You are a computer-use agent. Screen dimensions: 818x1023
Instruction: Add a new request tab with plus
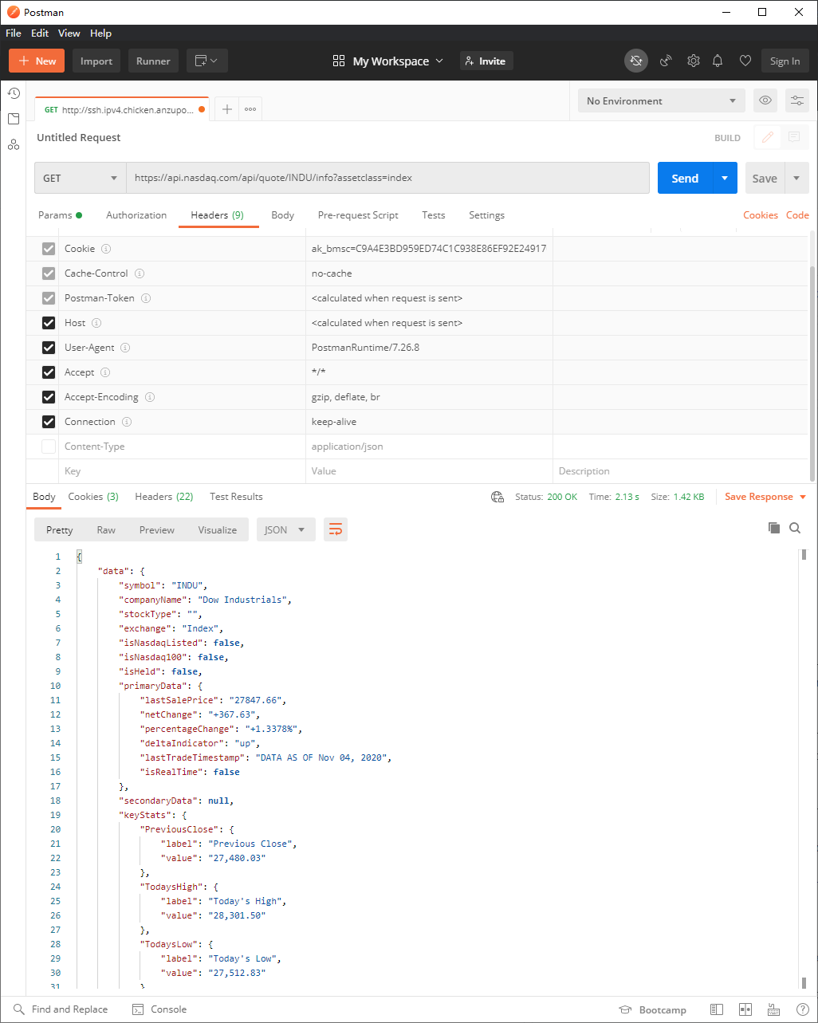[227, 109]
